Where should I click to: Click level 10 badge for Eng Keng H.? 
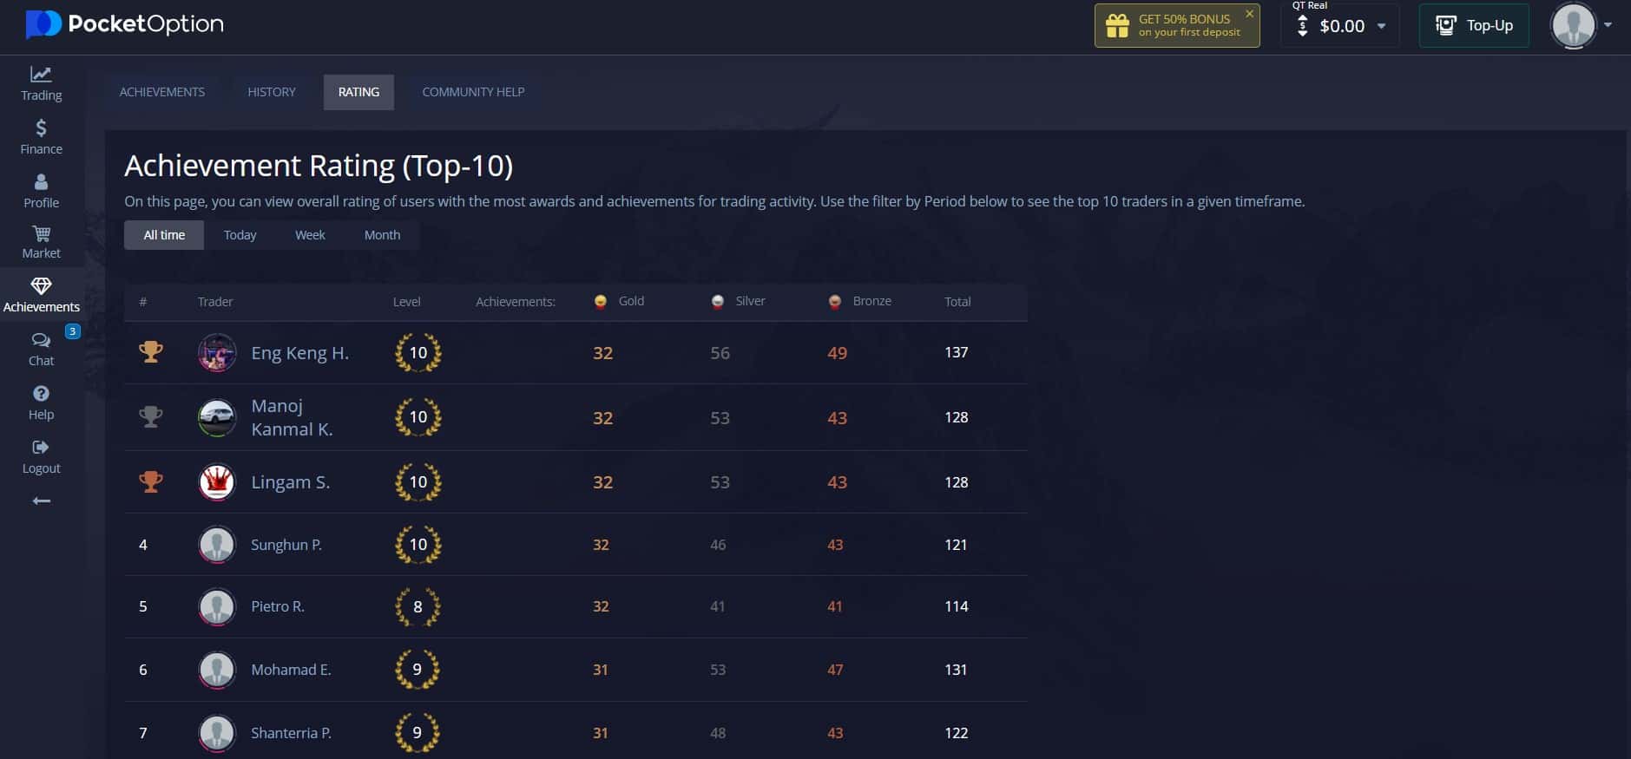pos(418,353)
